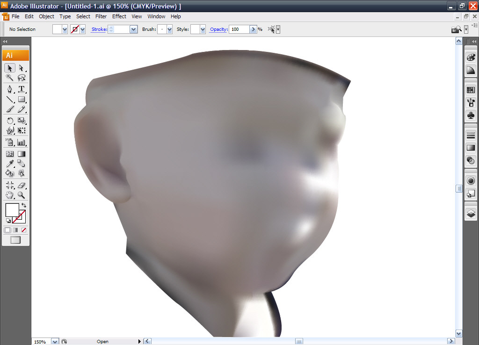Expand the Style dropdown
The image size is (479, 345).
(x=203, y=29)
